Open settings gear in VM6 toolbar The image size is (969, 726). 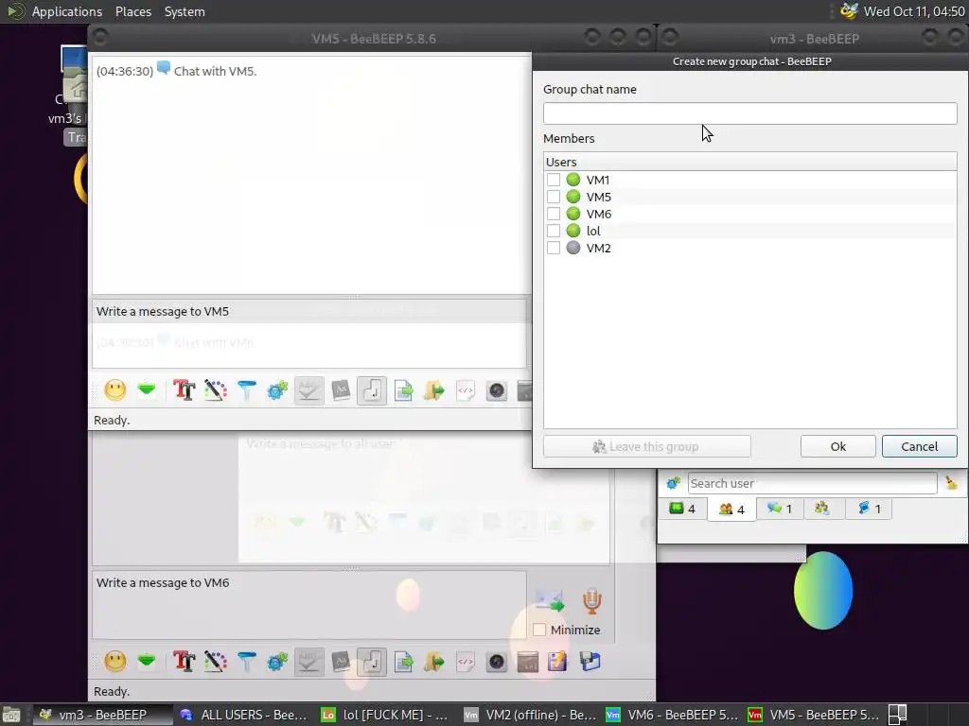point(277,662)
